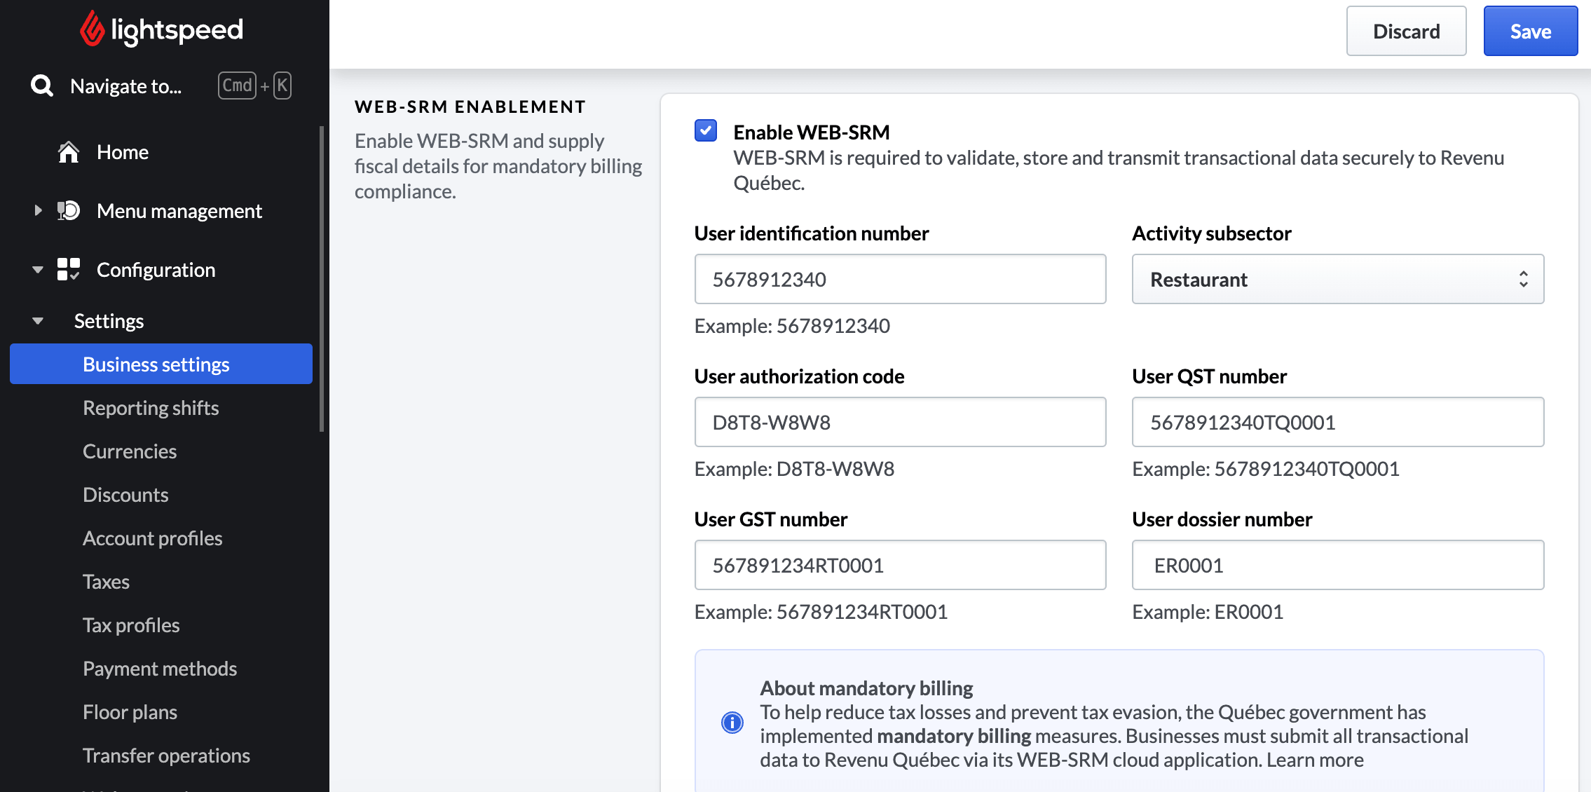Open Tax profiles

pyautogui.click(x=131, y=625)
